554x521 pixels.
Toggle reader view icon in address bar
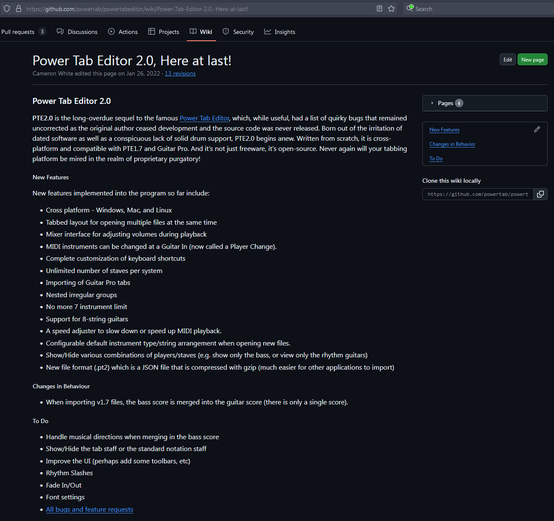pyautogui.click(x=379, y=8)
